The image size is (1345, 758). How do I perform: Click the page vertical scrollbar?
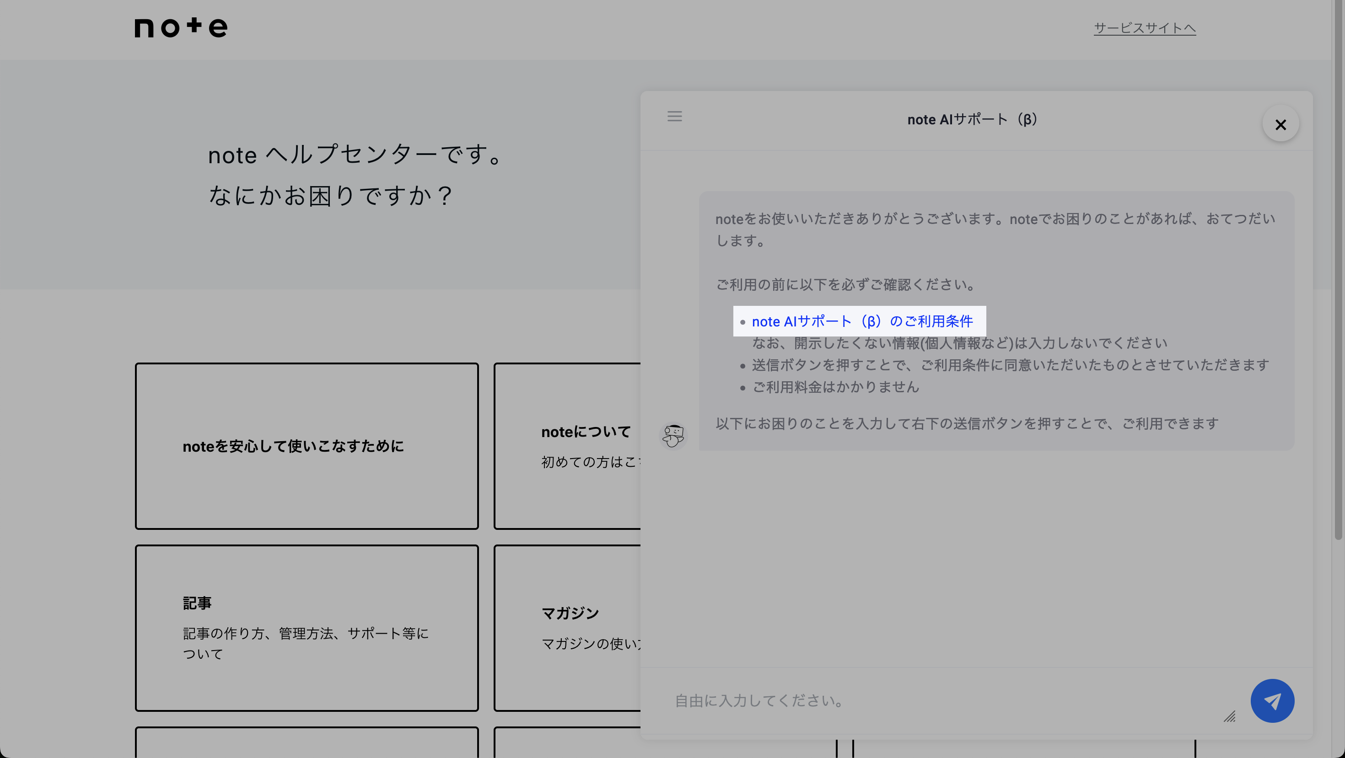point(1338,270)
